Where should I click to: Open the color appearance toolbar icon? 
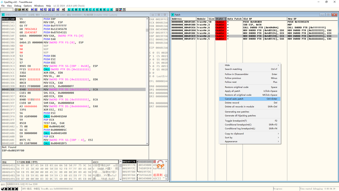(120, 9)
